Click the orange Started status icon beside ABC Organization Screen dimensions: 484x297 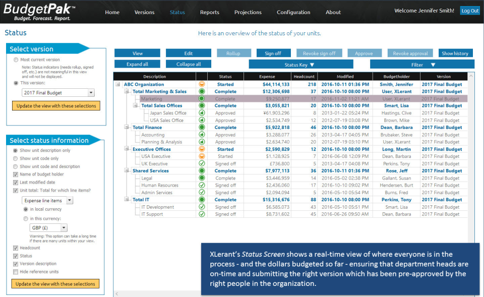click(202, 84)
